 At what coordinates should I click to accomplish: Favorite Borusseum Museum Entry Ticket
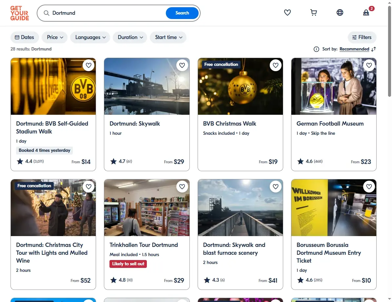369,187
